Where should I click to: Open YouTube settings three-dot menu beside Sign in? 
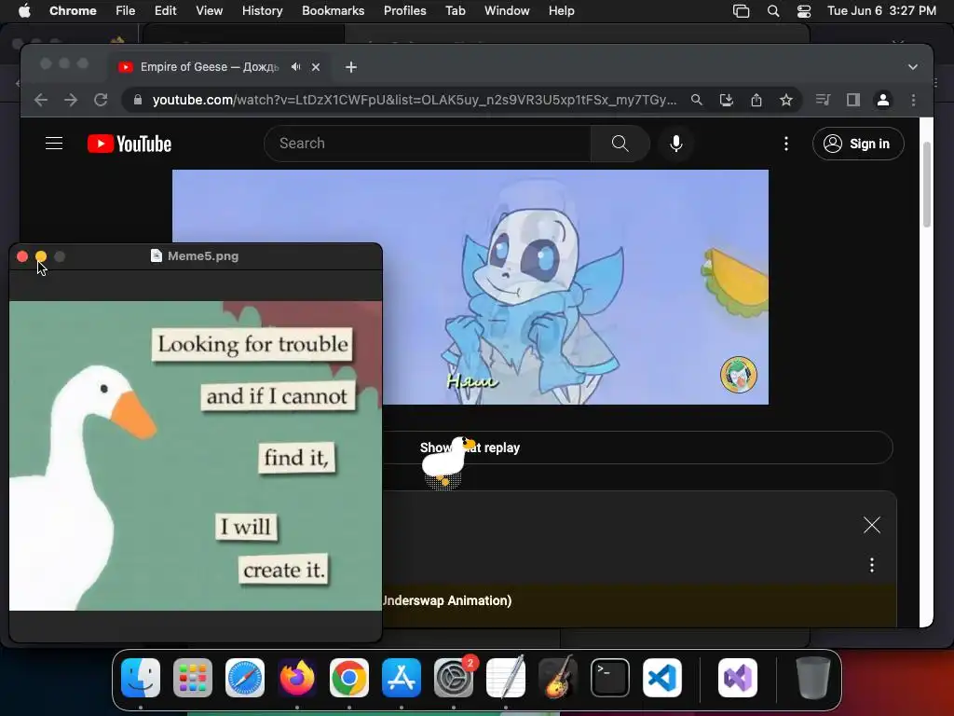pyautogui.click(x=786, y=144)
